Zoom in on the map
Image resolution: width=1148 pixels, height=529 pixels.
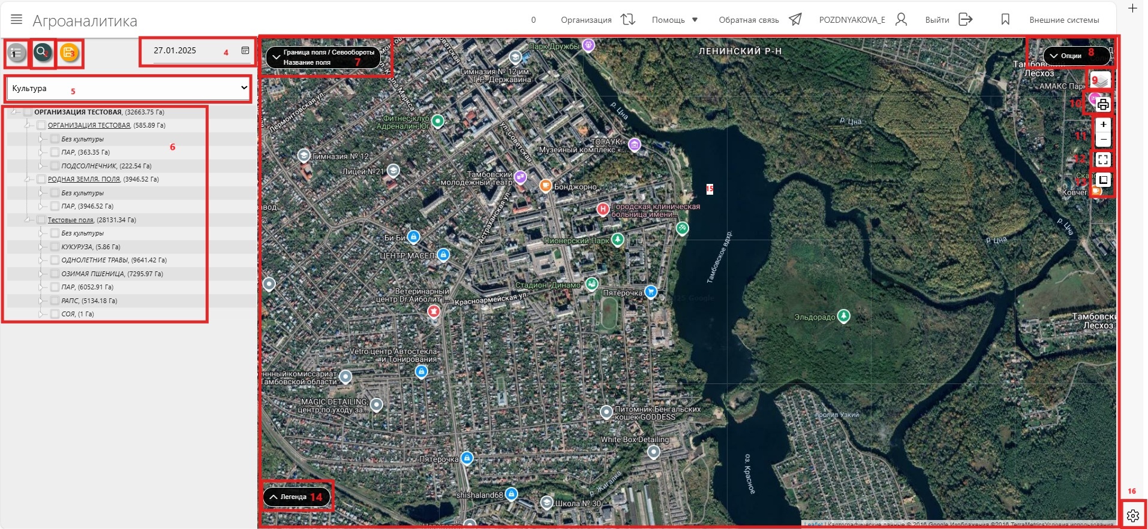(x=1102, y=125)
